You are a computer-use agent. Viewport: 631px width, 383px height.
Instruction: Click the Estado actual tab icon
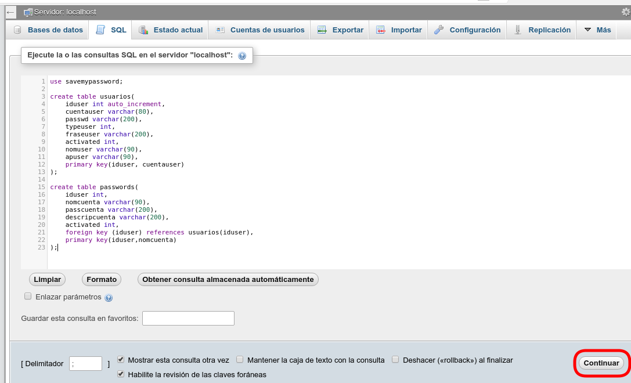143,30
